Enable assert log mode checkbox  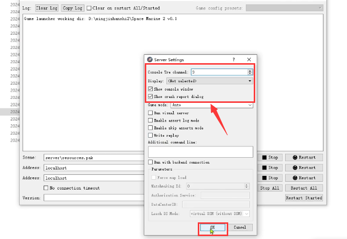[x=151, y=120]
